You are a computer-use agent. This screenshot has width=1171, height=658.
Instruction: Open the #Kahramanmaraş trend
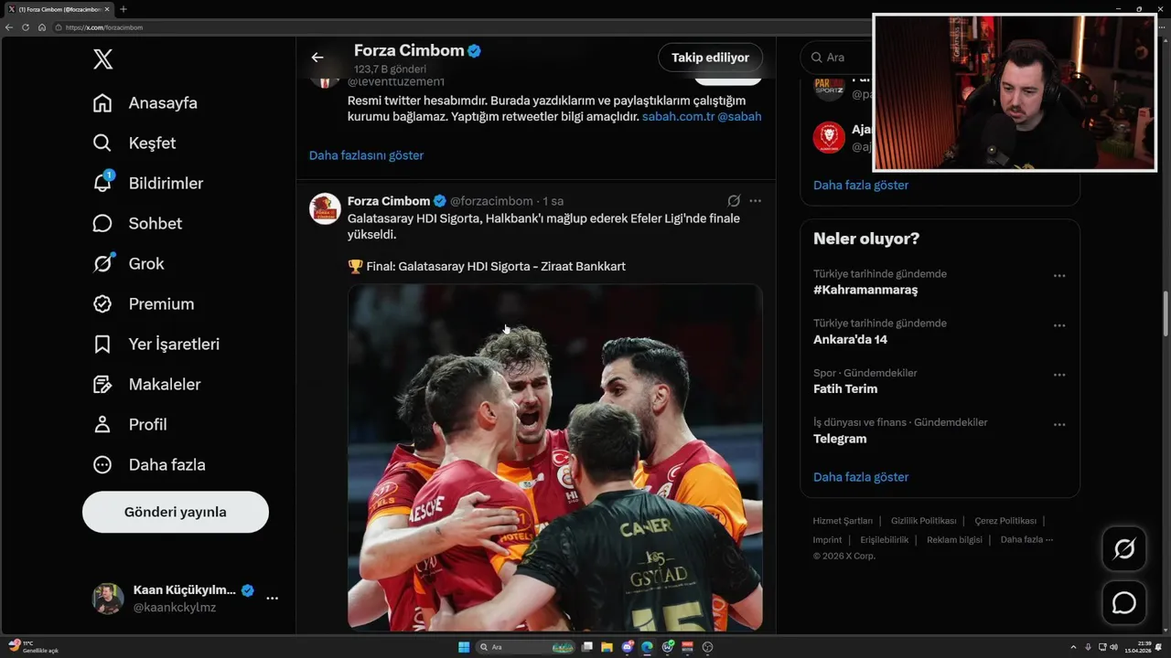click(865, 290)
